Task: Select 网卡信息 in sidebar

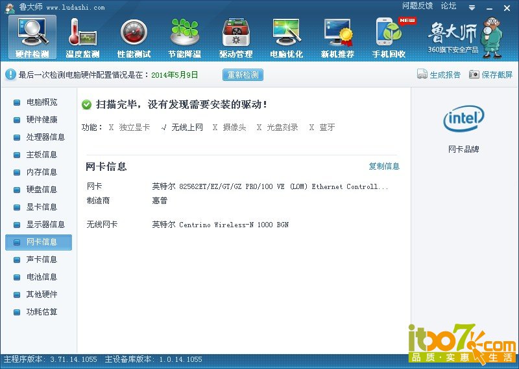Action: point(38,242)
